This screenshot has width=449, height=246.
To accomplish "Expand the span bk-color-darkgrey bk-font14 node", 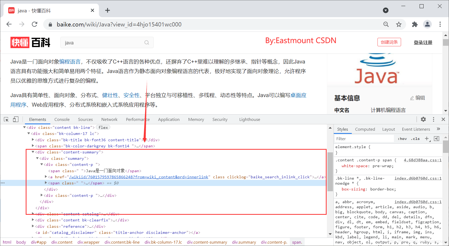I will tap(33, 146).
